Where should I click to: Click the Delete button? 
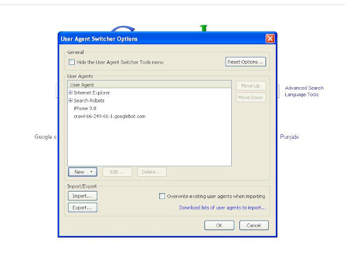coord(152,172)
